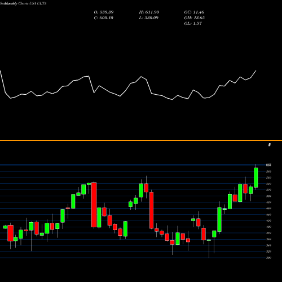Screen dimensions: 282x282
Task: Click the 309 price axis label
Action: (x=269, y=258)
